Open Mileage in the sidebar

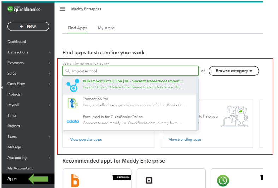tap(14, 147)
